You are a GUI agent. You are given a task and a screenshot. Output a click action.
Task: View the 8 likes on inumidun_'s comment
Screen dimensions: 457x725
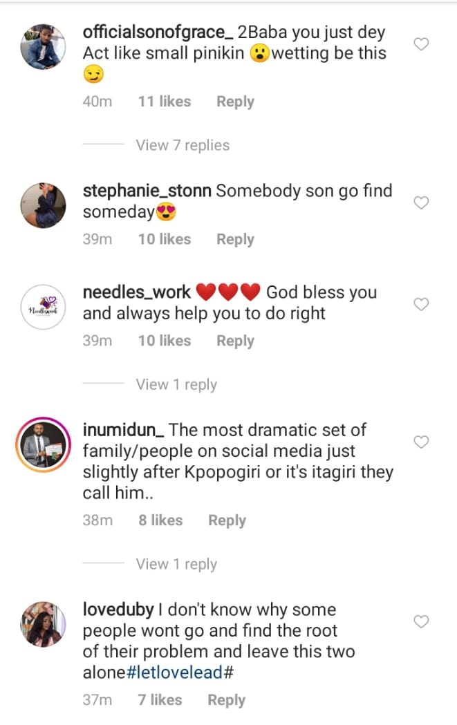160,520
